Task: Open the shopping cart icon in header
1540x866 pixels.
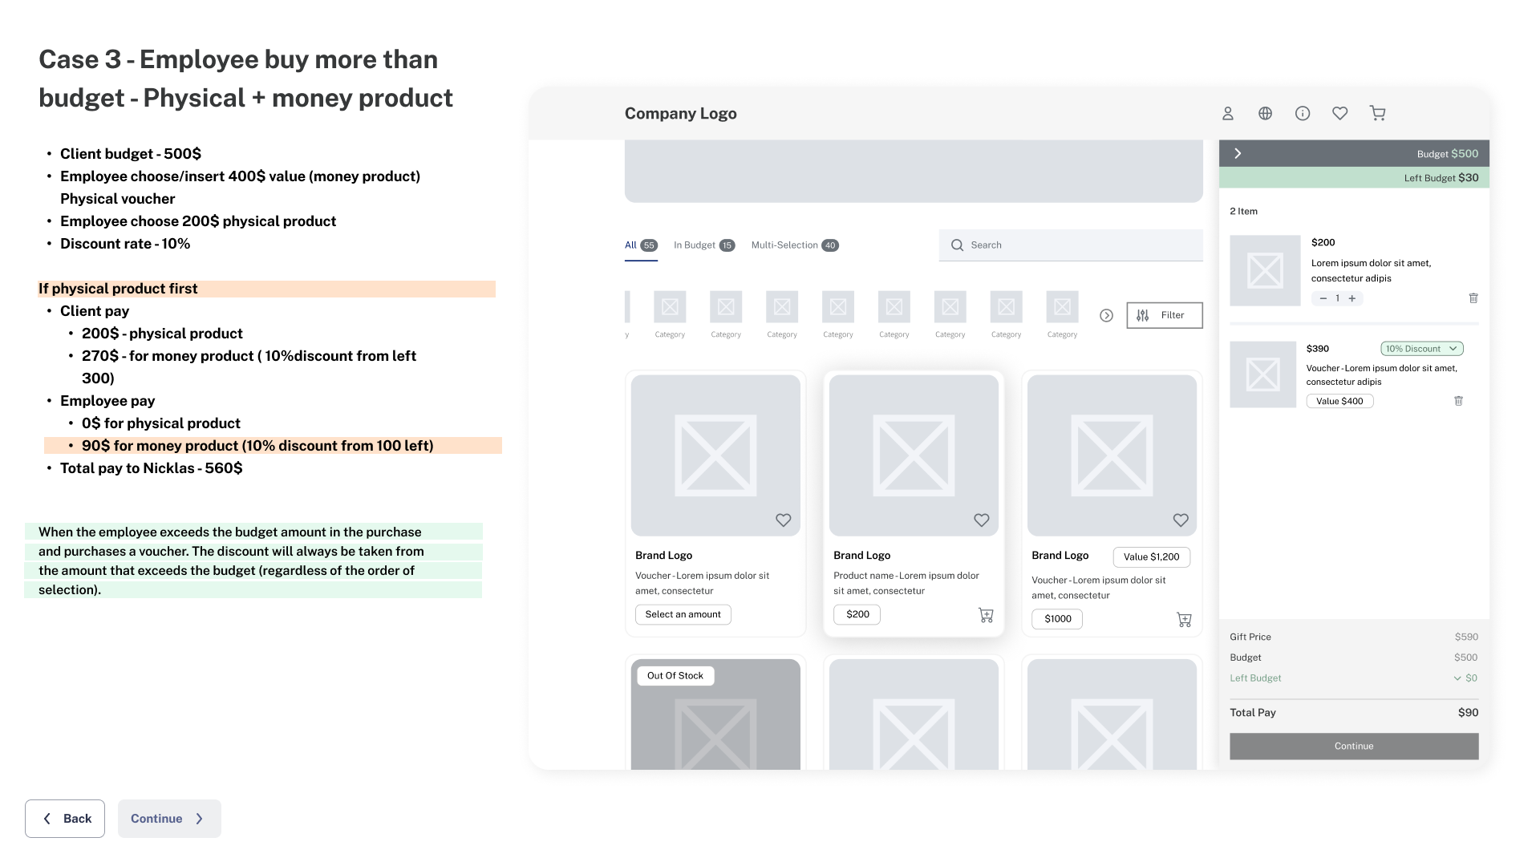Action: 1377,113
